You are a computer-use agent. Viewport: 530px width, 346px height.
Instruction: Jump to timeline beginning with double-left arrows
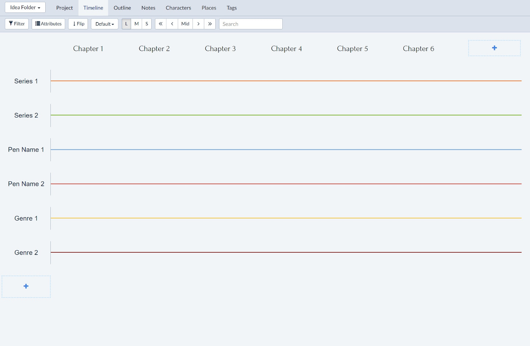click(x=160, y=24)
